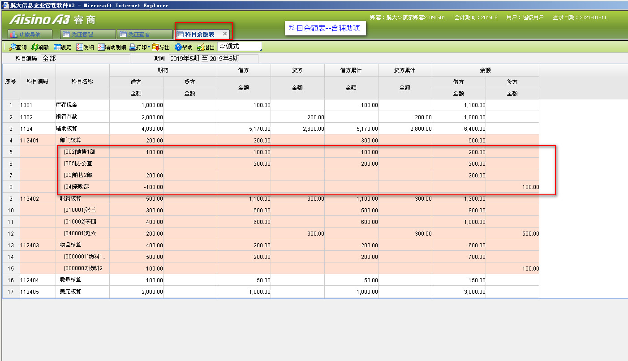Viewport: 628px width, 361px height.
Task: Switch to the 凭证查看 tab
Action: pos(144,34)
